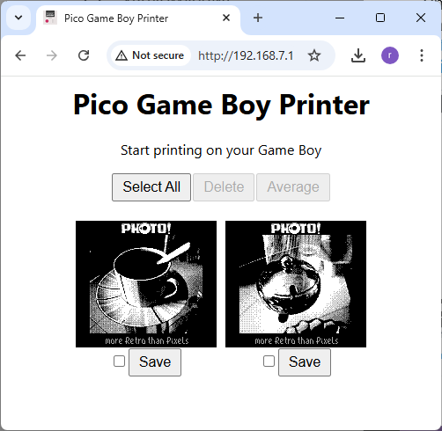Open a new tab with plus icon

pos(258,18)
